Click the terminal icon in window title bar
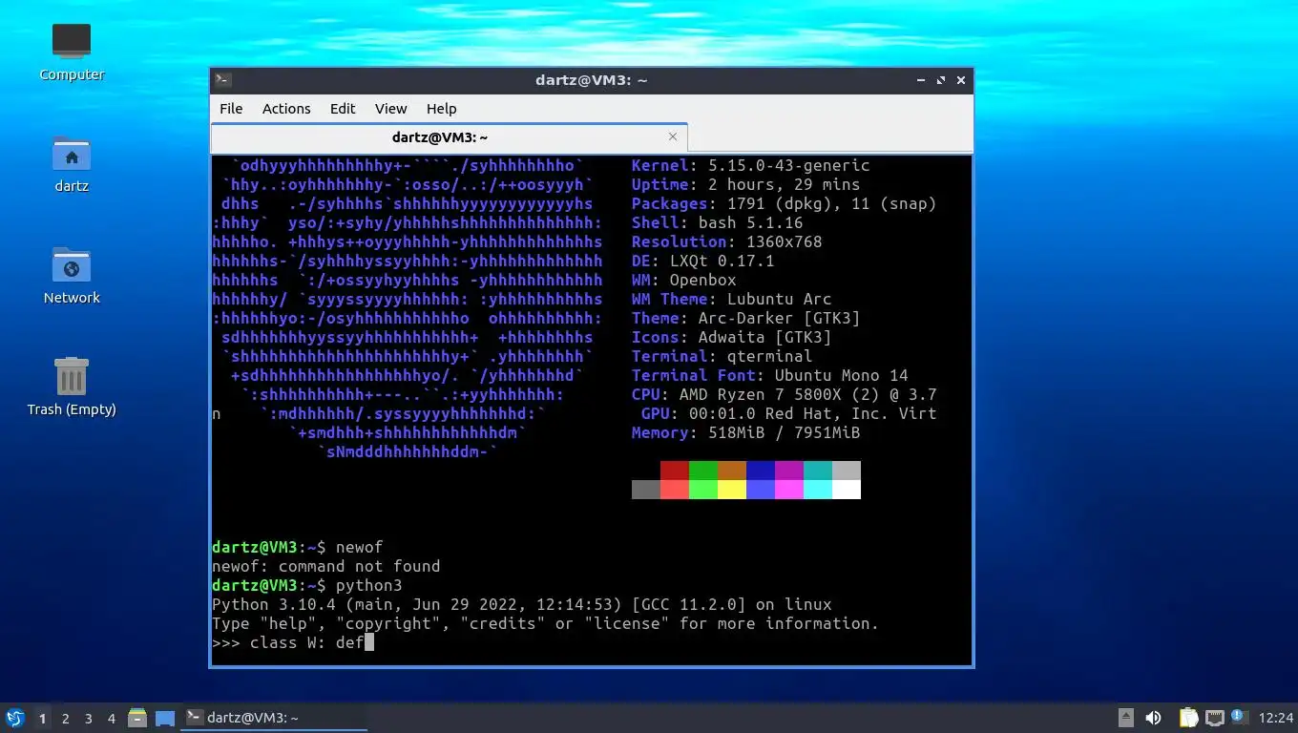This screenshot has height=733, width=1298. click(222, 80)
